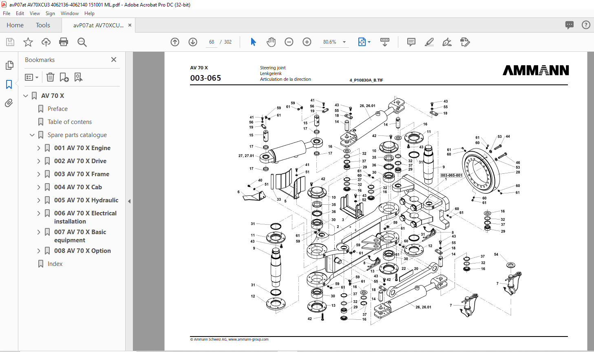594x352 pixels.
Task: Expand 002 AV 70 X Drive
Action: pos(39,161)
